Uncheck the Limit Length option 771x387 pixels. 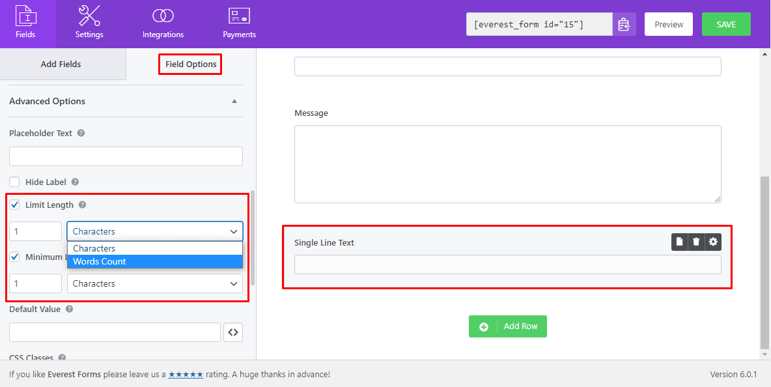point(14,205)
